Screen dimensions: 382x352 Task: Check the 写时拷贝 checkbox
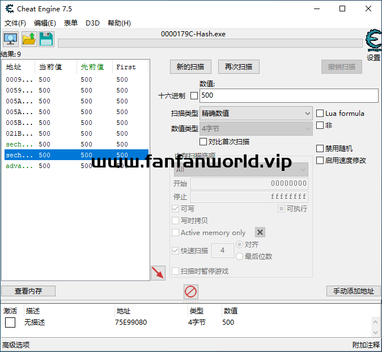click(175, 221)
